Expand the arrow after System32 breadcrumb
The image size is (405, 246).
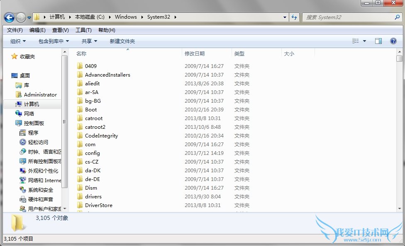175,17
